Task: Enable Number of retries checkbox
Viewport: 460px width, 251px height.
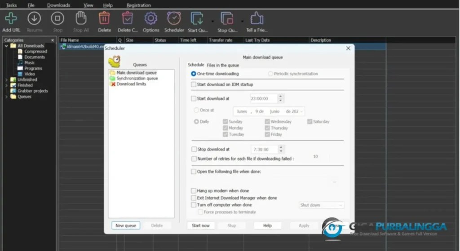Action: point(194,159)
